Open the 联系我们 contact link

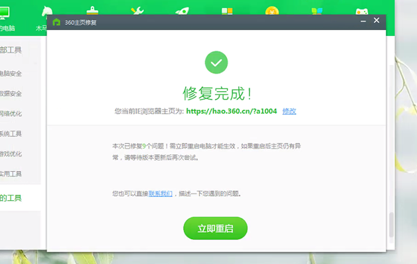click(160, 194)
